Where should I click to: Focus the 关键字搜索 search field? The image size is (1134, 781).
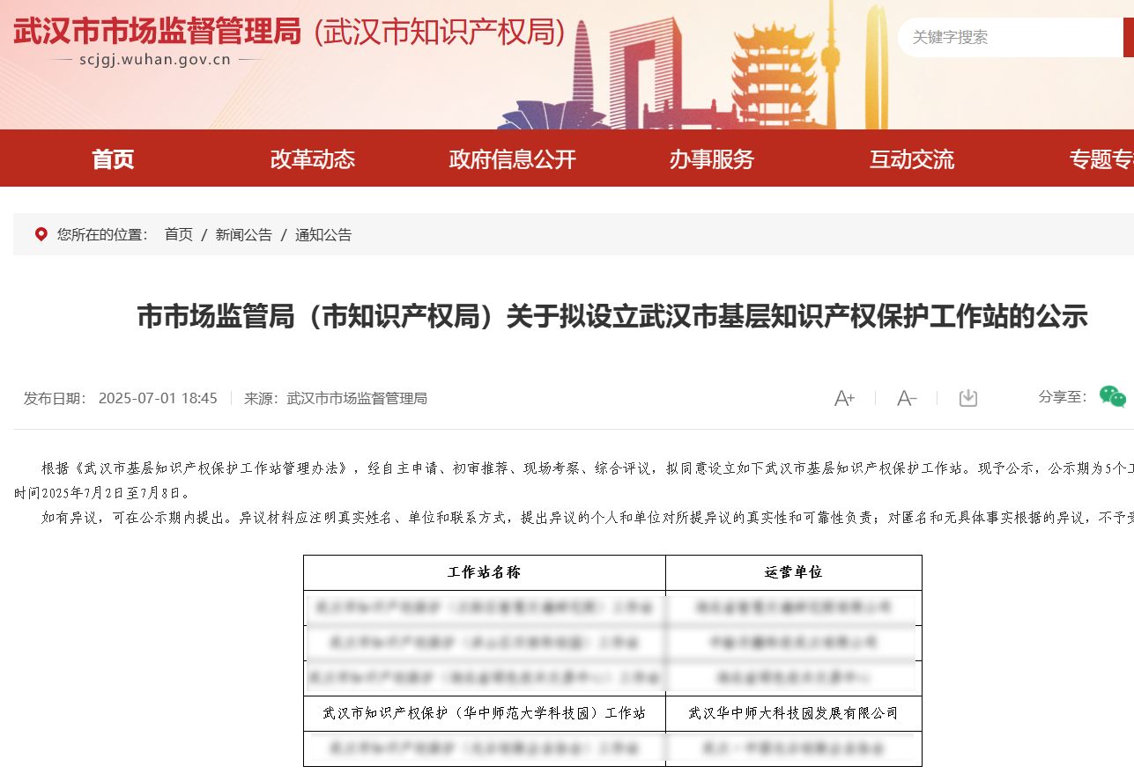(1011, 37)
